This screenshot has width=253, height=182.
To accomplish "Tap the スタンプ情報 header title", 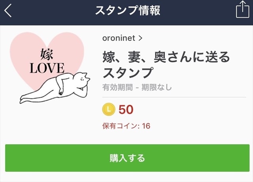I will (127, 11).
